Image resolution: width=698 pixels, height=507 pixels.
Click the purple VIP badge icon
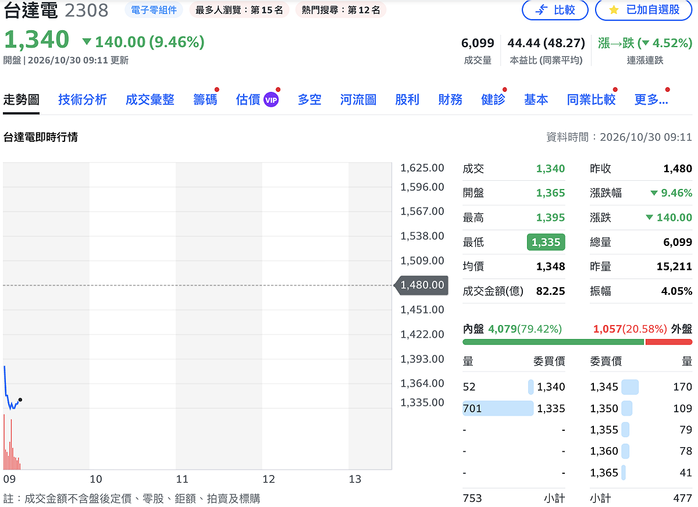(x=271, y=99)
